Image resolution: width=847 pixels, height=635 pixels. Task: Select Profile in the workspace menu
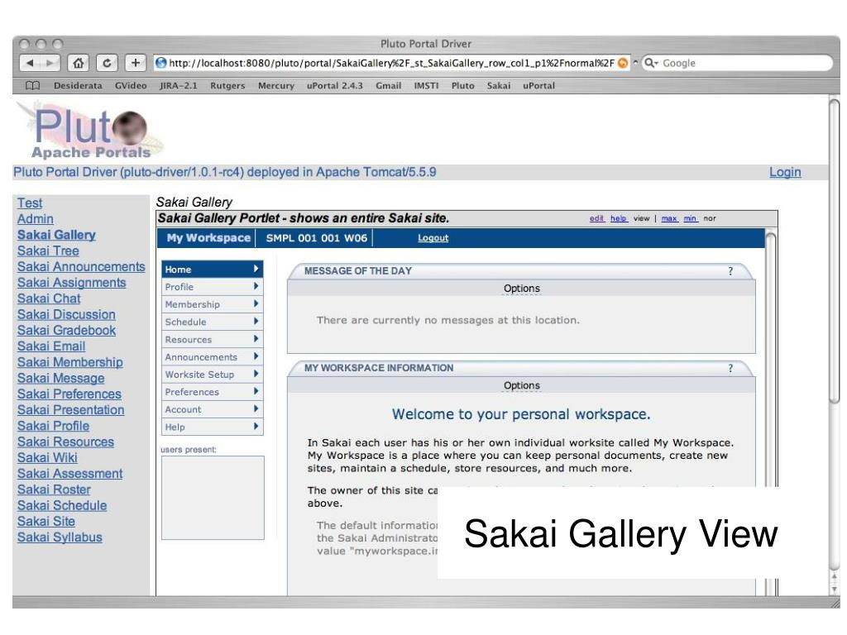[213, 287]
